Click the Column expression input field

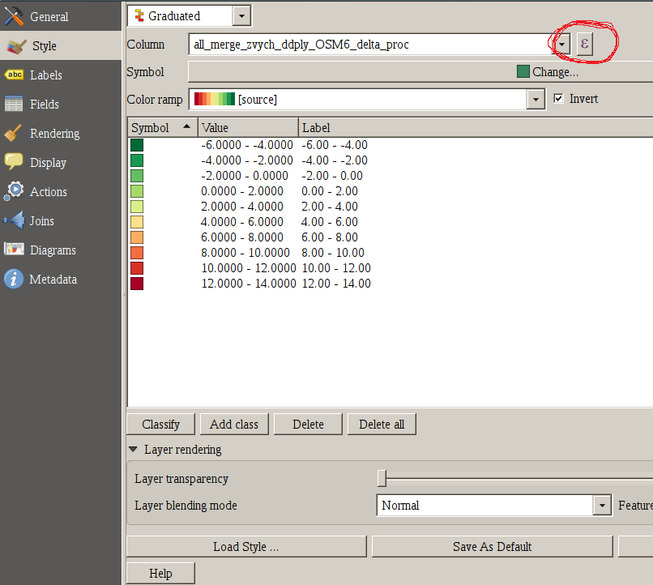pos(370,44)
